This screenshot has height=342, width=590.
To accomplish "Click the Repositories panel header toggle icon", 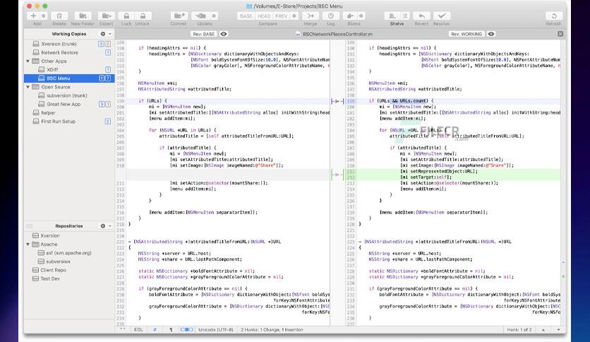I will (x=30, y=226).
